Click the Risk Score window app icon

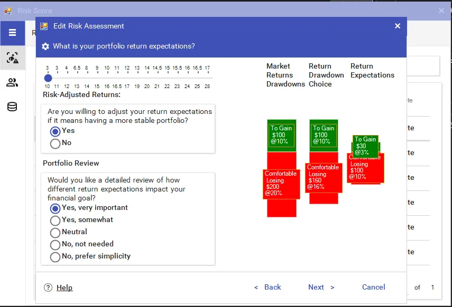(x=8, y=11)
